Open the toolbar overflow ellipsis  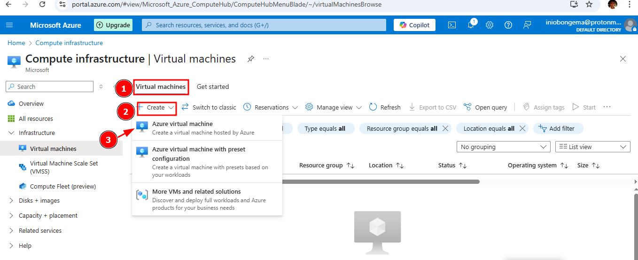[x=607, y=107]
